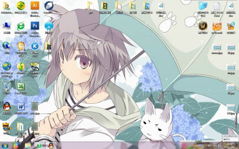Open the Windows Start menu

[x=5, y=145]
